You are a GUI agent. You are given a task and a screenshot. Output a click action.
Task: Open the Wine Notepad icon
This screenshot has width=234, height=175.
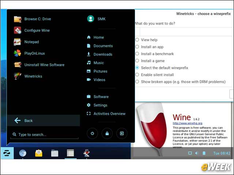pyautogui.click(x=17, y=42)
